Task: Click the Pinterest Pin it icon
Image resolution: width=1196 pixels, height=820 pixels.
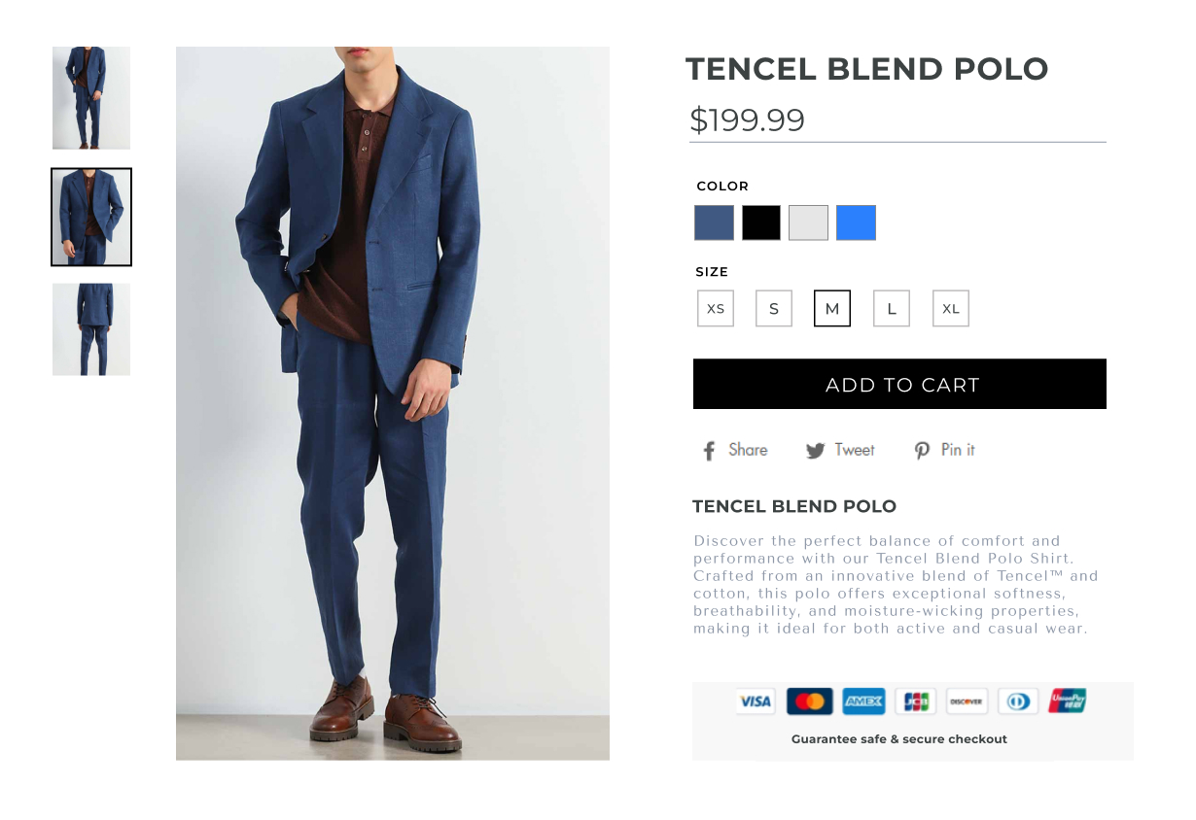Action: pos(922,451)
